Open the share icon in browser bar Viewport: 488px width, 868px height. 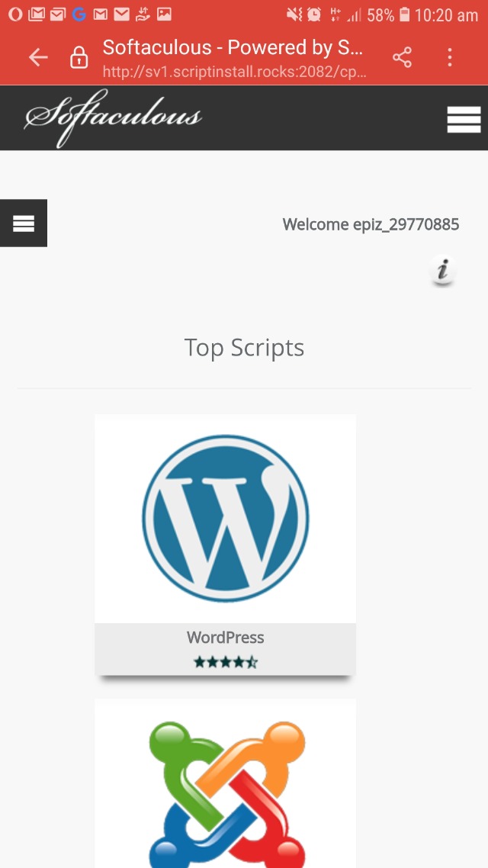(x=403, y=57)
